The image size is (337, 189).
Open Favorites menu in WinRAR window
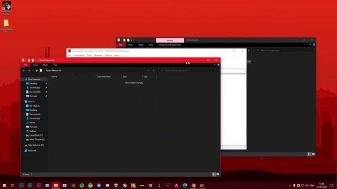tap(98, 56)
